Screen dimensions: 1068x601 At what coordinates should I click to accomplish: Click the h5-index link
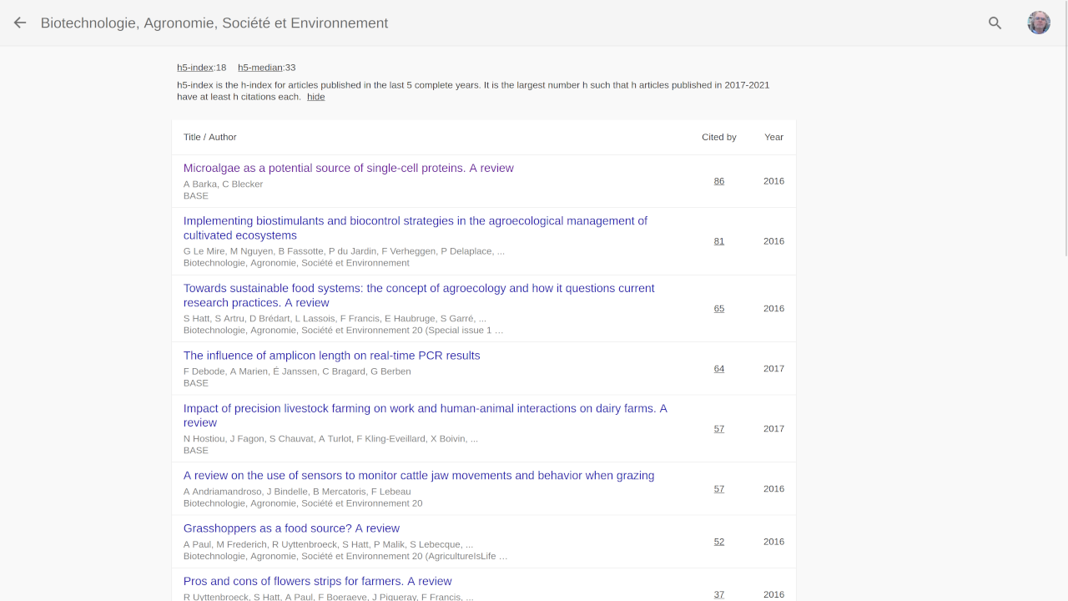[194, 68]
